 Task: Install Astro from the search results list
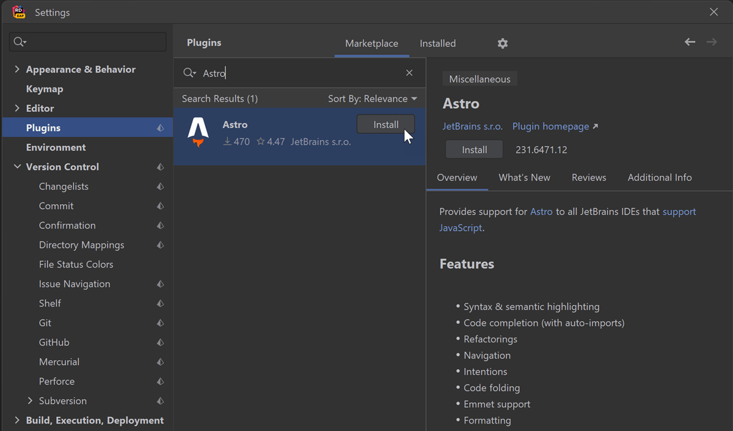pyautogui.click(x=385, y=125)
